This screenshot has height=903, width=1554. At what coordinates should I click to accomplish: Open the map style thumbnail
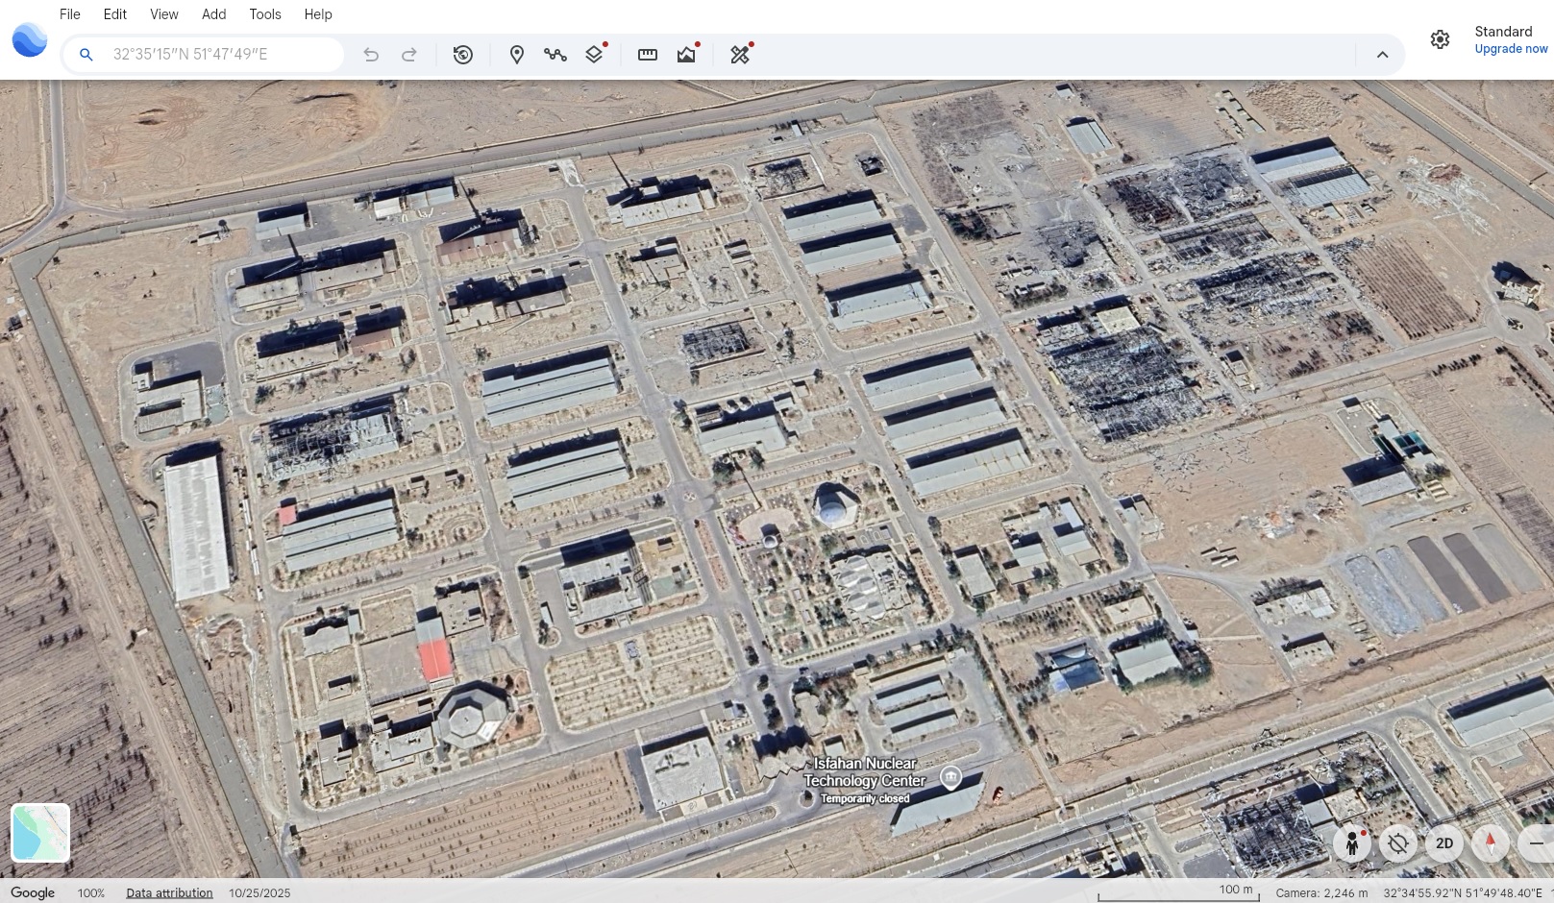coord(40,833)
